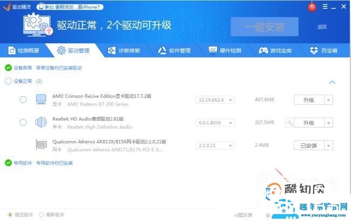351x221 pixels.
Task: Click the triangle icon on 软件管理 tab
Action: coord(162,50)
